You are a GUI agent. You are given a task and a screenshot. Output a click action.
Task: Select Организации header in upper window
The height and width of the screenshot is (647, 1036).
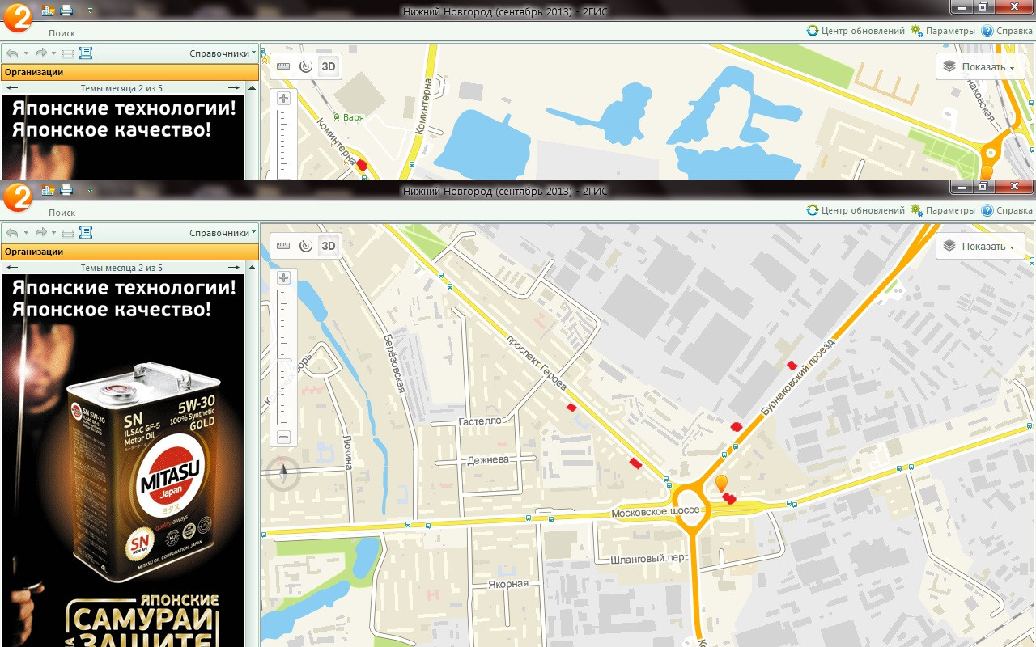[129, 72]
